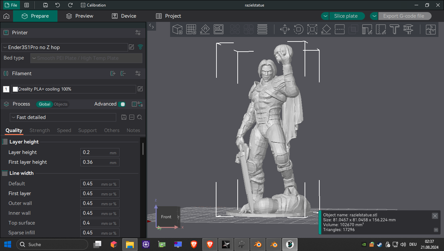Open the Assembly view puzzle icon
This screenshot has height=251, width=444.
(x=431, y=29)
